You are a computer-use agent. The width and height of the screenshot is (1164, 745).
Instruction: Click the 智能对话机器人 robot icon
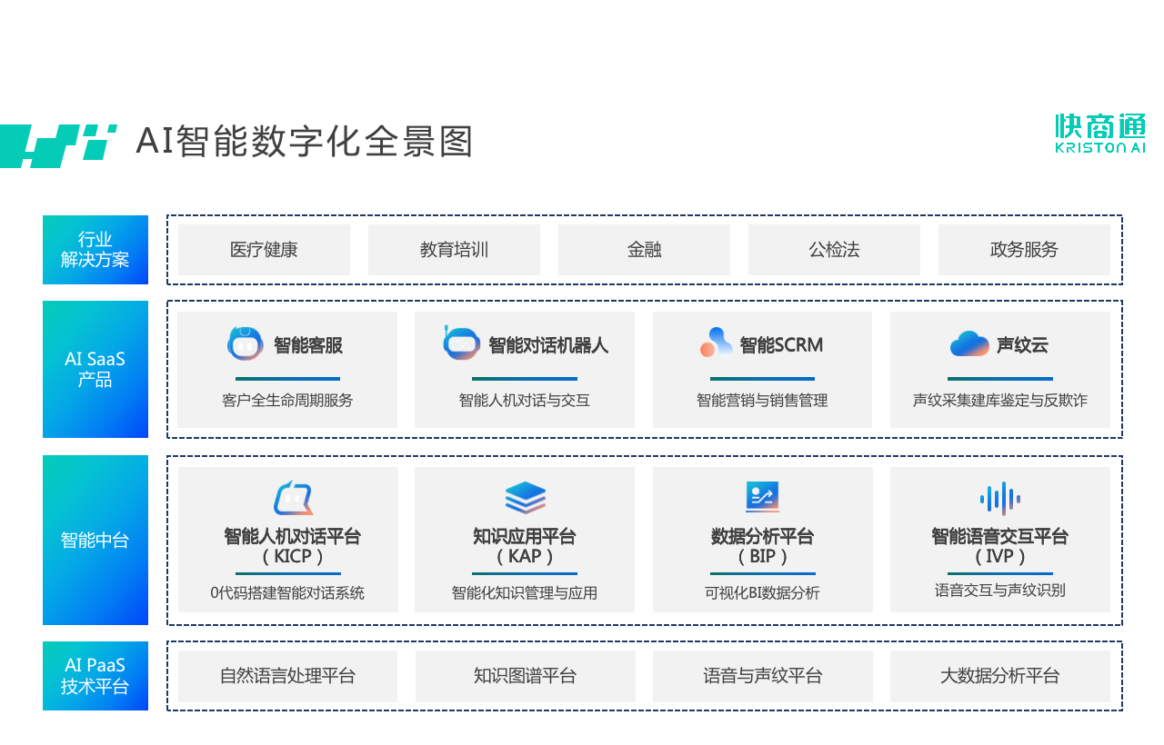coord(461,343)
